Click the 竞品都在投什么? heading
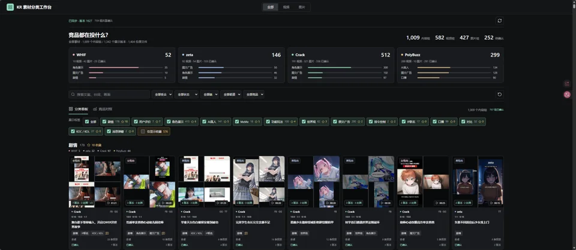The height and width of the screenshot is (250, 576). pyautogui.click(x=88, y=35)
